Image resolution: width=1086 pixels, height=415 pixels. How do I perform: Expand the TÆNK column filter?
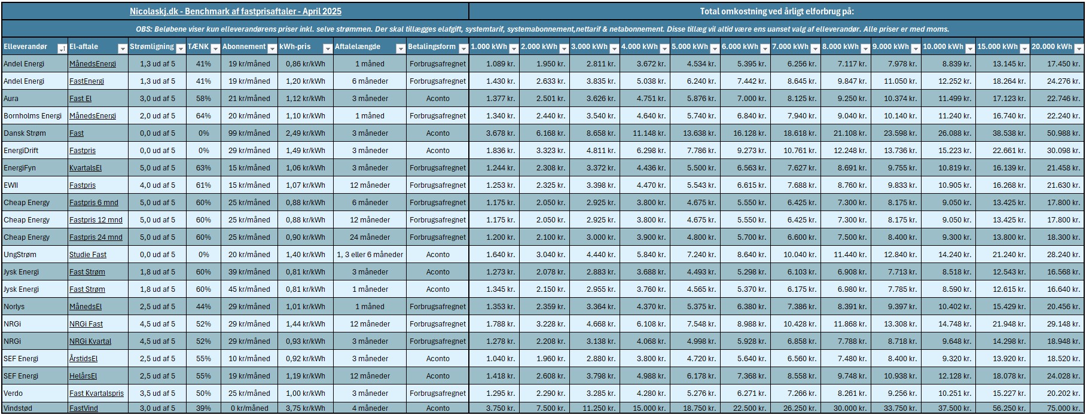215,49
